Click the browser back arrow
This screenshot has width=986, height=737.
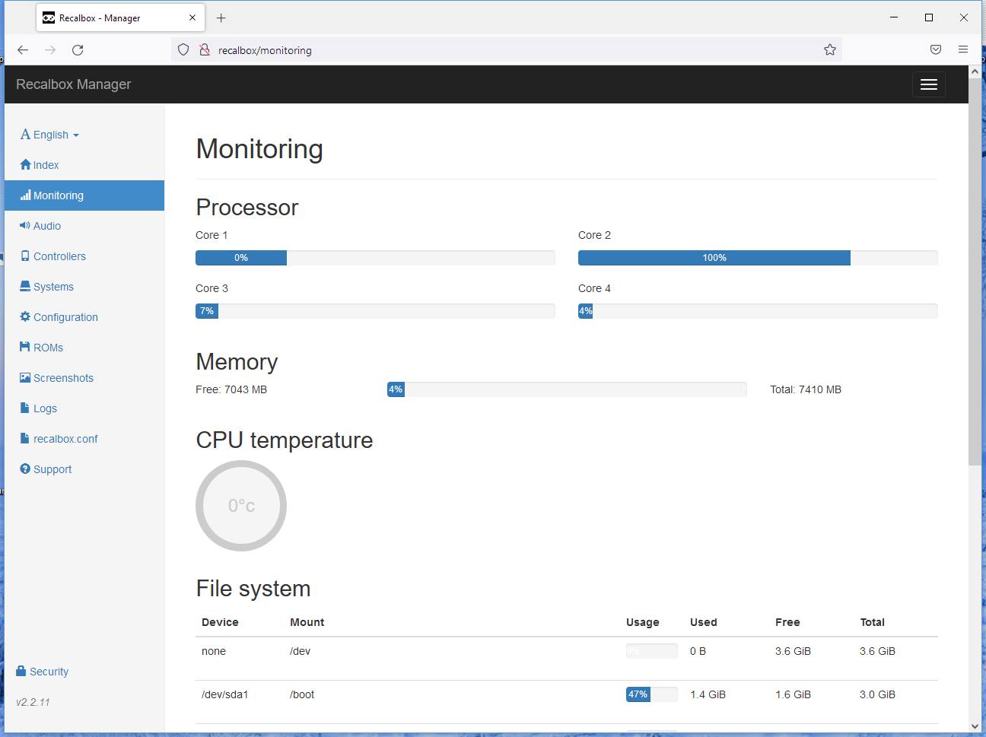click(x=23, y=50)
